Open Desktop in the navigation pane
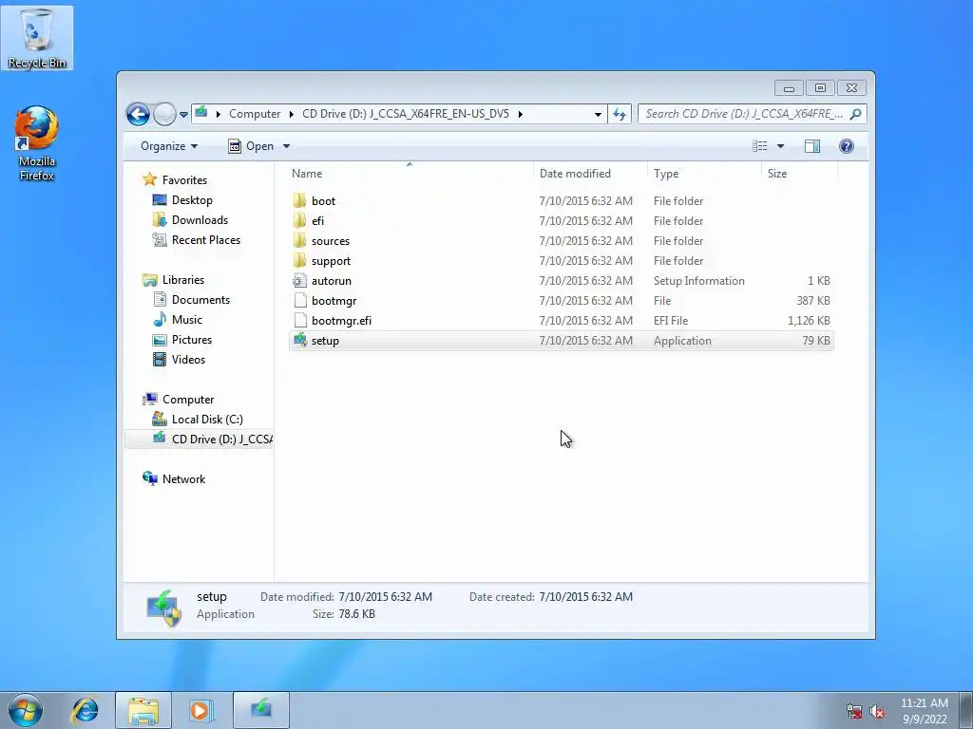The height and width of the screenshot is (729, 973). [182, 200]
